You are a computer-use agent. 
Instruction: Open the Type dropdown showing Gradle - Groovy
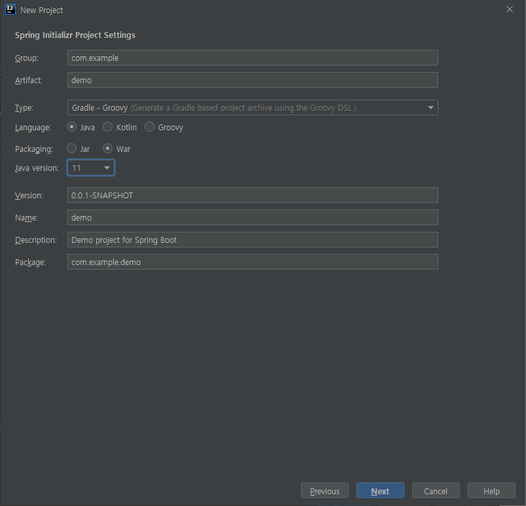tap(253, 107)
